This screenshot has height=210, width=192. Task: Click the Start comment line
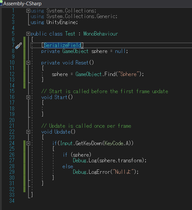pos(105,91)
